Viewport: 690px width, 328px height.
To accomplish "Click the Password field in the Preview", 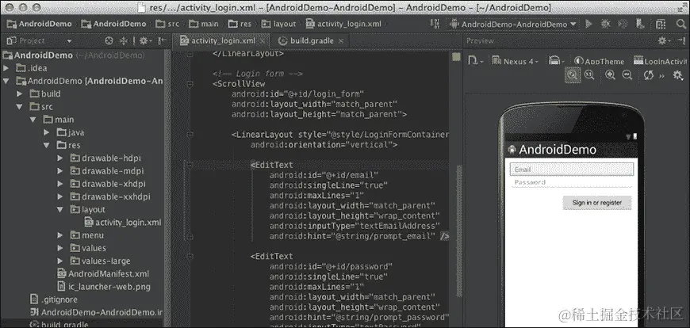I will click(571, 182).
